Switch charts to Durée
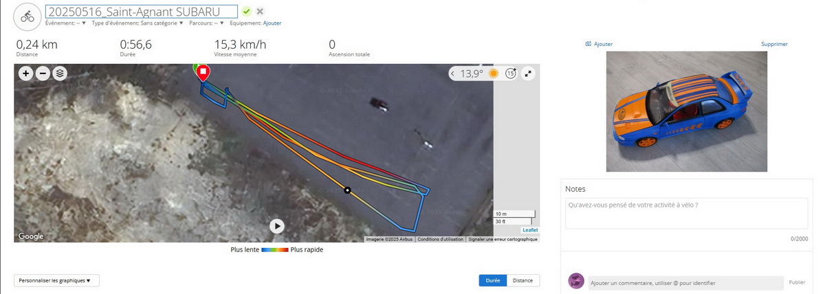The height and width of the screenshot is (294, 825). tap(493, 280)
